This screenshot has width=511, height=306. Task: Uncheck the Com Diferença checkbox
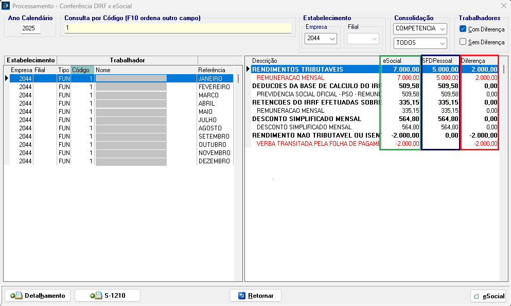point(463,29)
